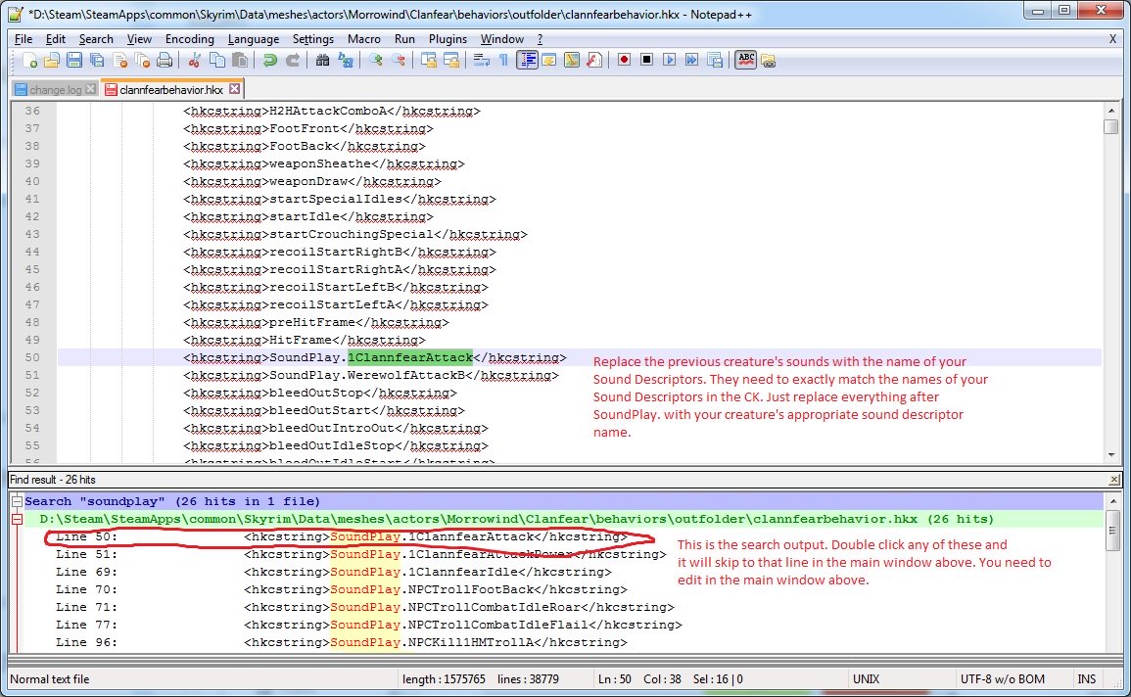Click the Redo toolbar icon

coord(292,61)
